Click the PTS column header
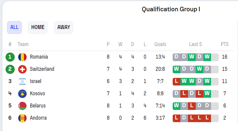 [225, 44]
